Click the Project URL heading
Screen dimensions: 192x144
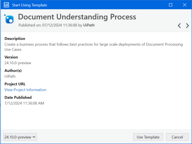[x=15, y=84]
